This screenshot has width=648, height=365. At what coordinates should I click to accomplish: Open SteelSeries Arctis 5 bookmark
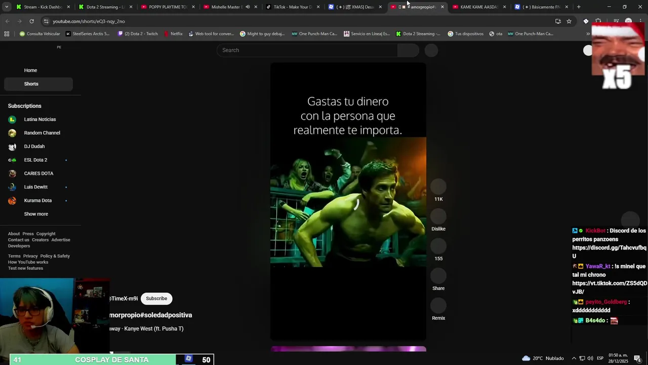tap(88, 34)
